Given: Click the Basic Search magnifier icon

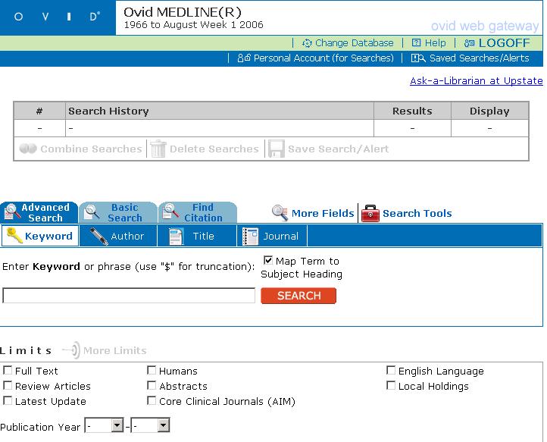Looking at the screenshot, I should pyautogui.click(x=92, y=212).
